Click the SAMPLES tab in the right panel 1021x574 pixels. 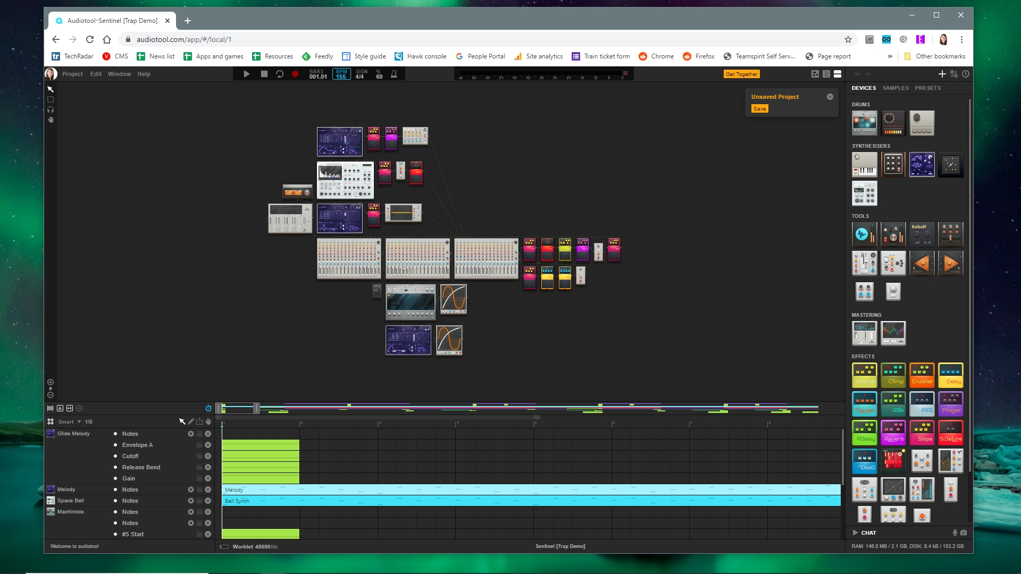pyautogui.click(x=895, y=88)
